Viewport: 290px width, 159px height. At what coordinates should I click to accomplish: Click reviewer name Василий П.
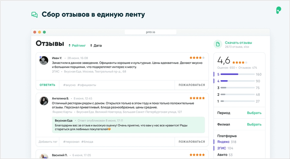tap(60, 155)
